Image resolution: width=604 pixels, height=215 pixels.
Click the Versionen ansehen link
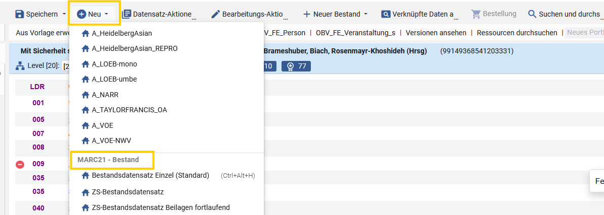436,33
